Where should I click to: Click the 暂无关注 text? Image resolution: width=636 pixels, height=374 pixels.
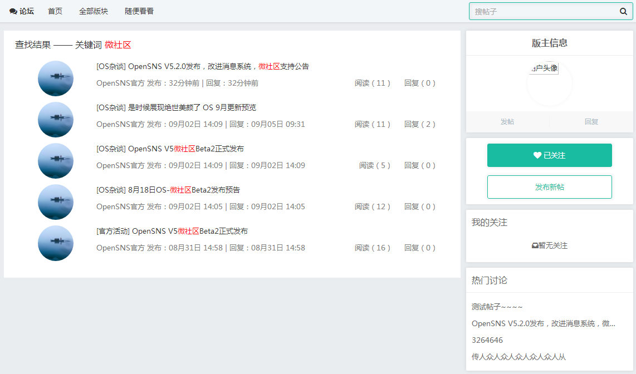click(x=552, y=245)
